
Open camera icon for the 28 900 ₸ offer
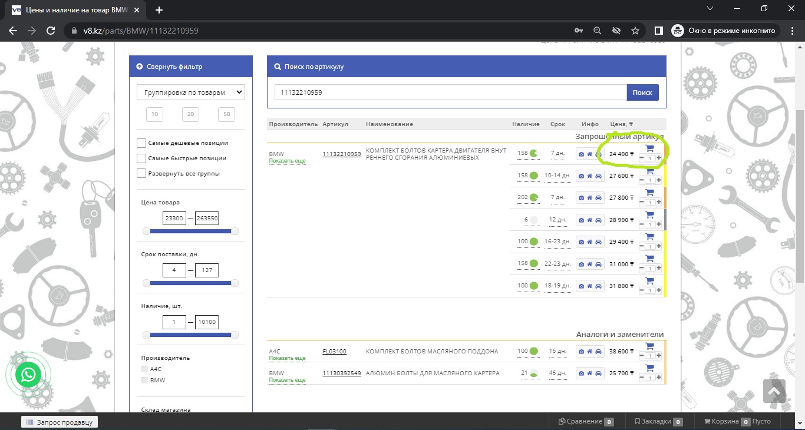(581, 220)
